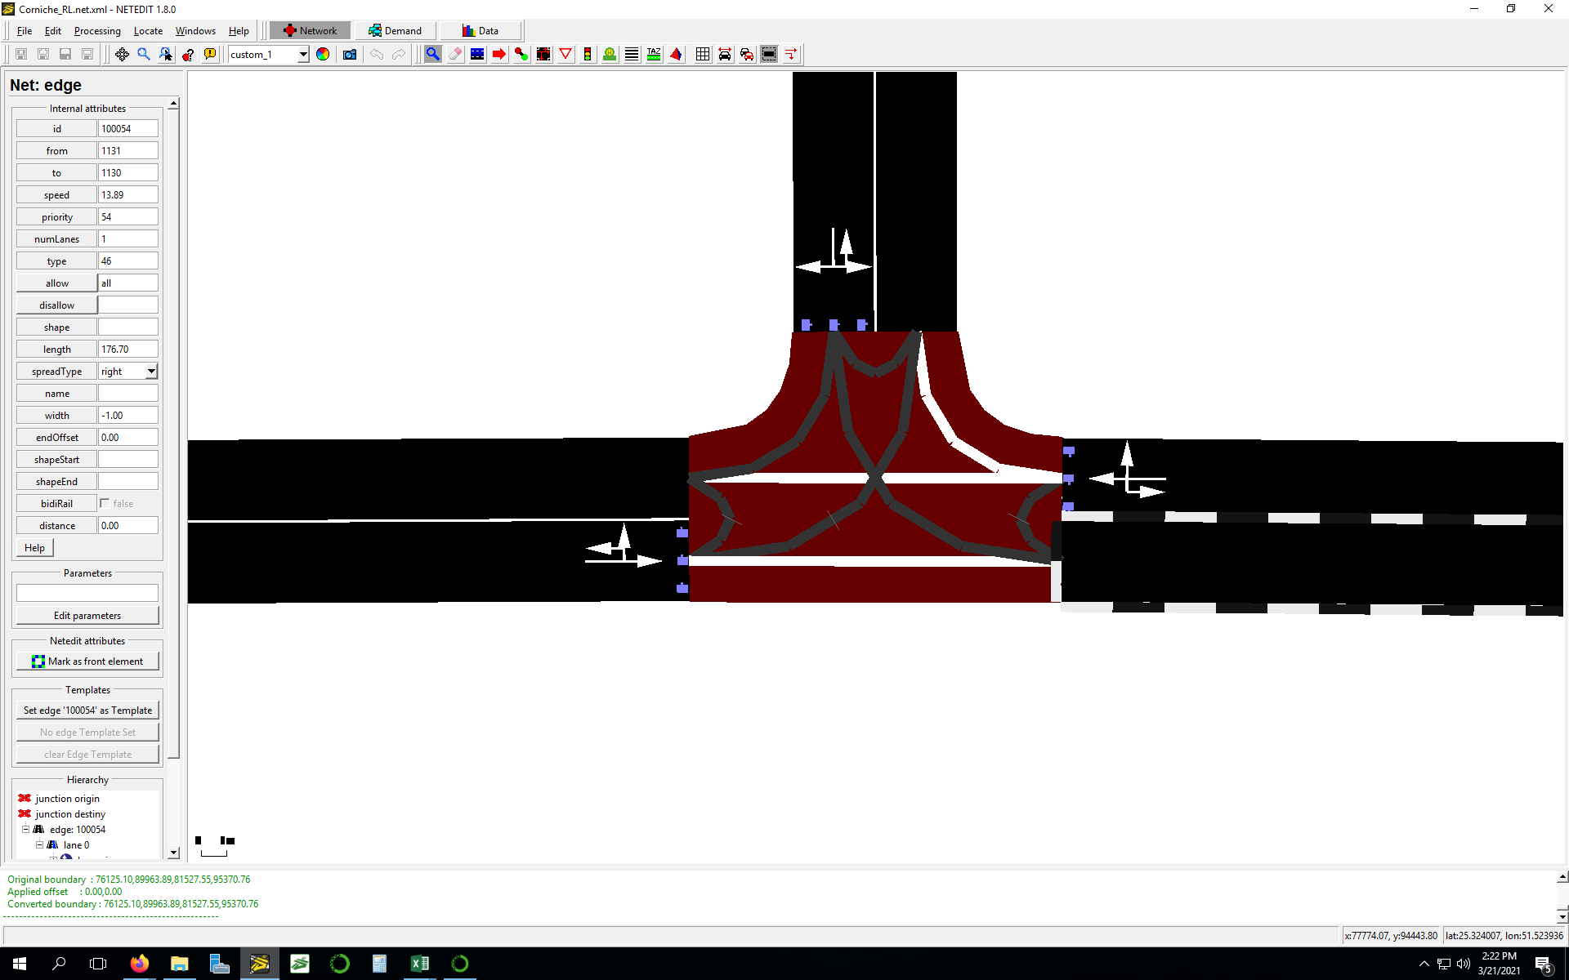The image size is (1569, 980).
Task: Click the speed input field
Action: 127,195
